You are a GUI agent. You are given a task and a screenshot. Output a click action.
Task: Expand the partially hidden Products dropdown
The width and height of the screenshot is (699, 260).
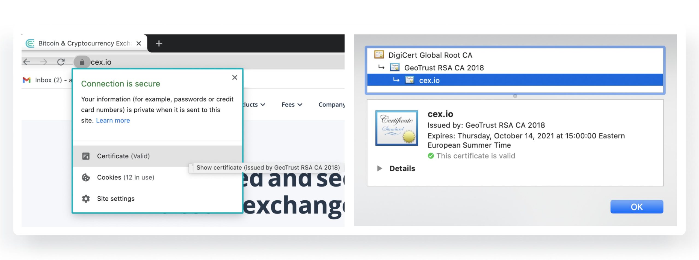point(254,105)
